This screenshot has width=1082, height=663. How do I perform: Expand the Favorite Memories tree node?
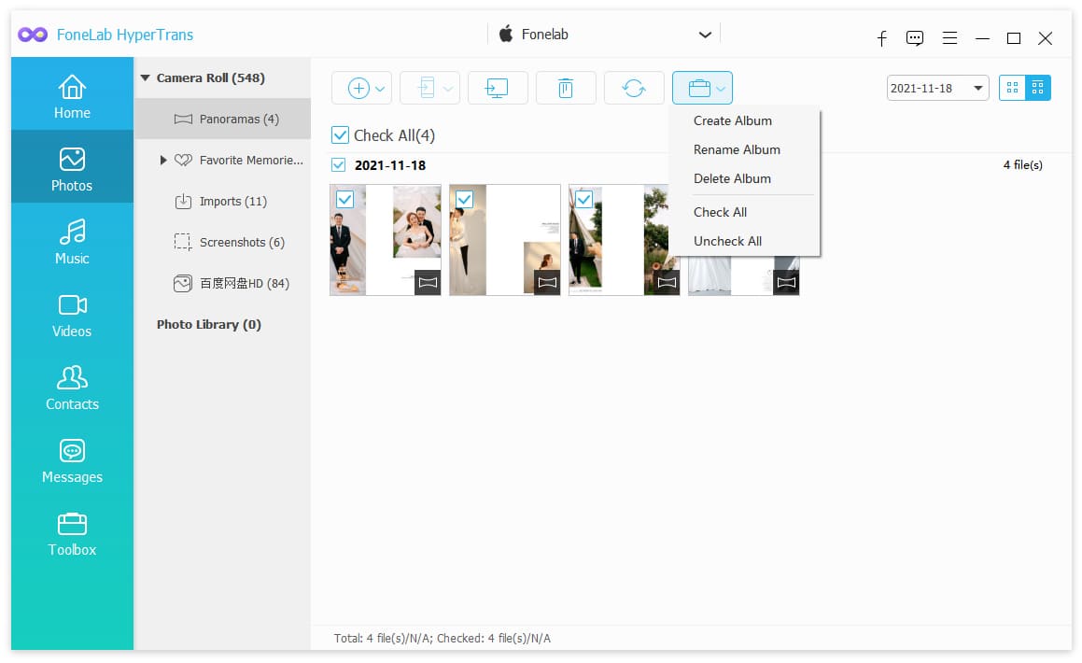coord(162,160)
